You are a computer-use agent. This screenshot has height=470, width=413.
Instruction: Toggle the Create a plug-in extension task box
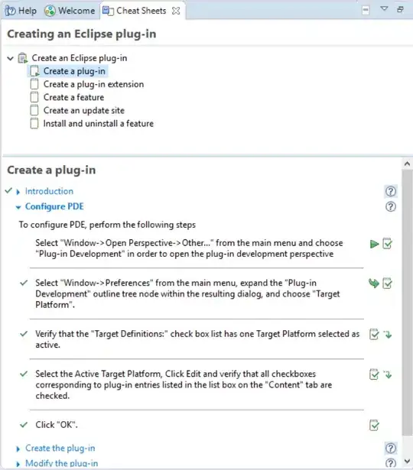[x=34, y=84]
